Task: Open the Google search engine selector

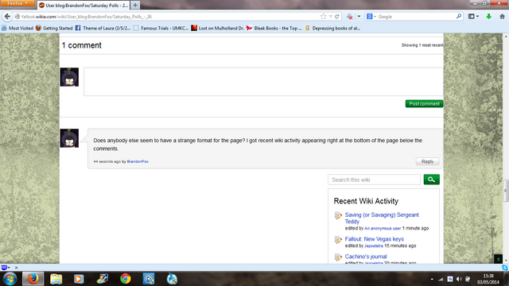Action: [371, 17]
